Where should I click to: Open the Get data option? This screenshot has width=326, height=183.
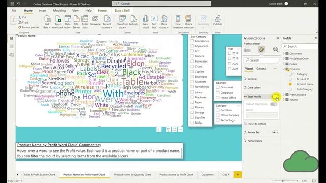[x=47, y=22]
